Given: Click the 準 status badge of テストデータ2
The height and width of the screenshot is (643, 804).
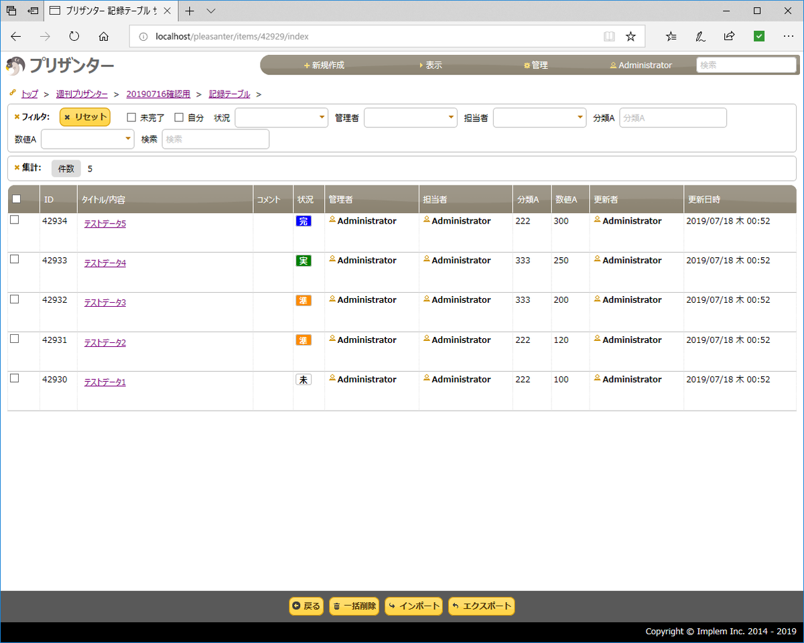Looking at the screenshot, I should (x=304, y=340).
